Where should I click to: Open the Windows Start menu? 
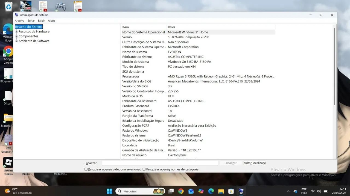coord(109,191)
